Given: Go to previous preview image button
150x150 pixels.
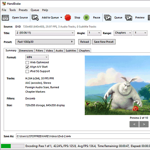Looking at the screenshot, I should pos(134,124).
